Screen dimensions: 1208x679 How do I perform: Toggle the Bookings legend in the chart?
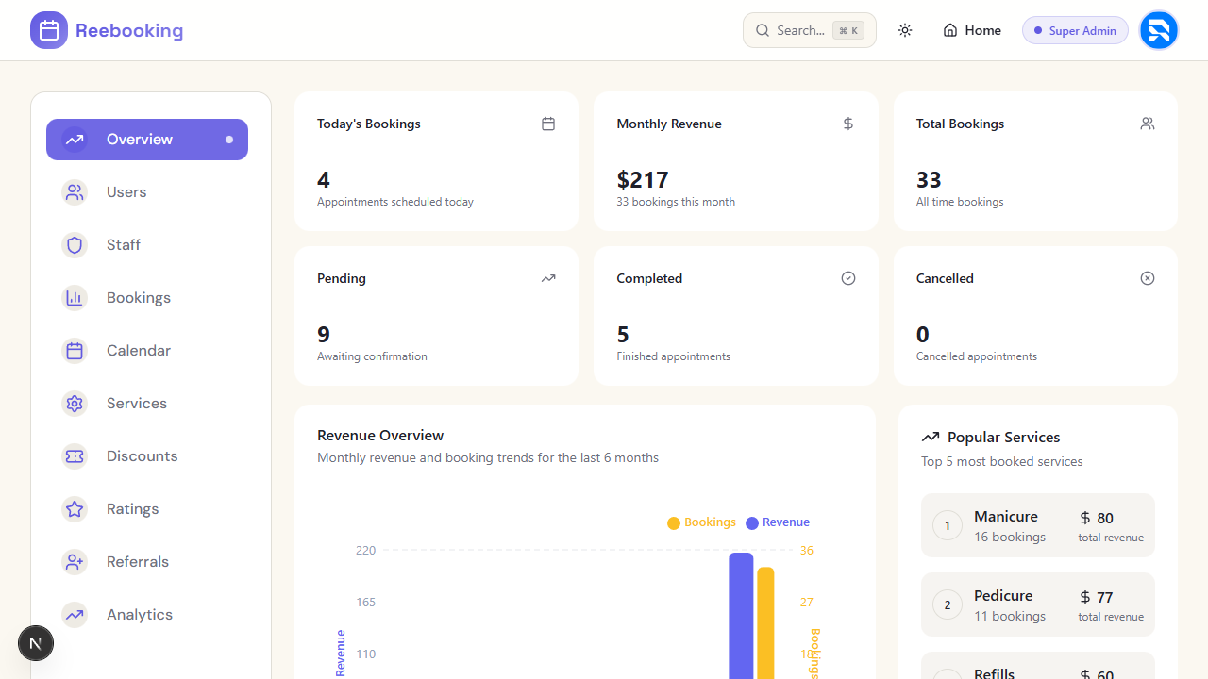[701, 522]
